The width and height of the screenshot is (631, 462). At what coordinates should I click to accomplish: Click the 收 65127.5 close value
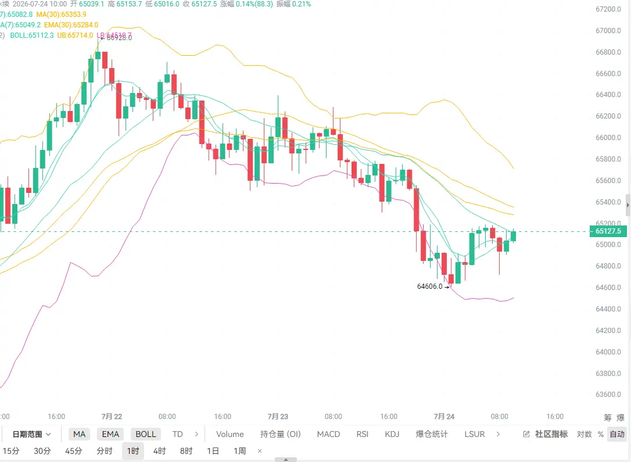[200, 4]
